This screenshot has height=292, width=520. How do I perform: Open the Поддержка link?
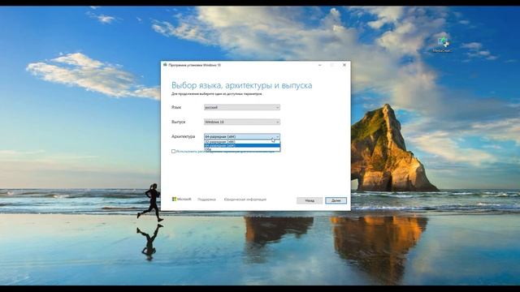(x=206, y=200)
